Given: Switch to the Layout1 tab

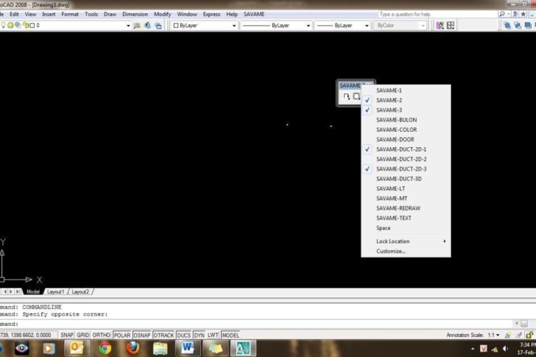Looking at the screenshot, I should tap(55, 291).
